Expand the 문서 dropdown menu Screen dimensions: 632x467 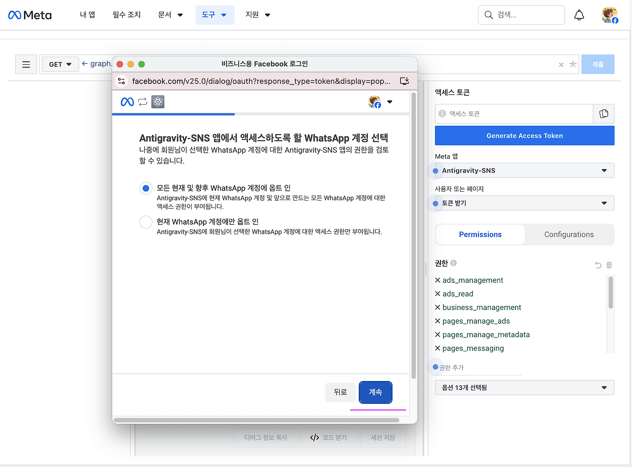click(171, 15)
